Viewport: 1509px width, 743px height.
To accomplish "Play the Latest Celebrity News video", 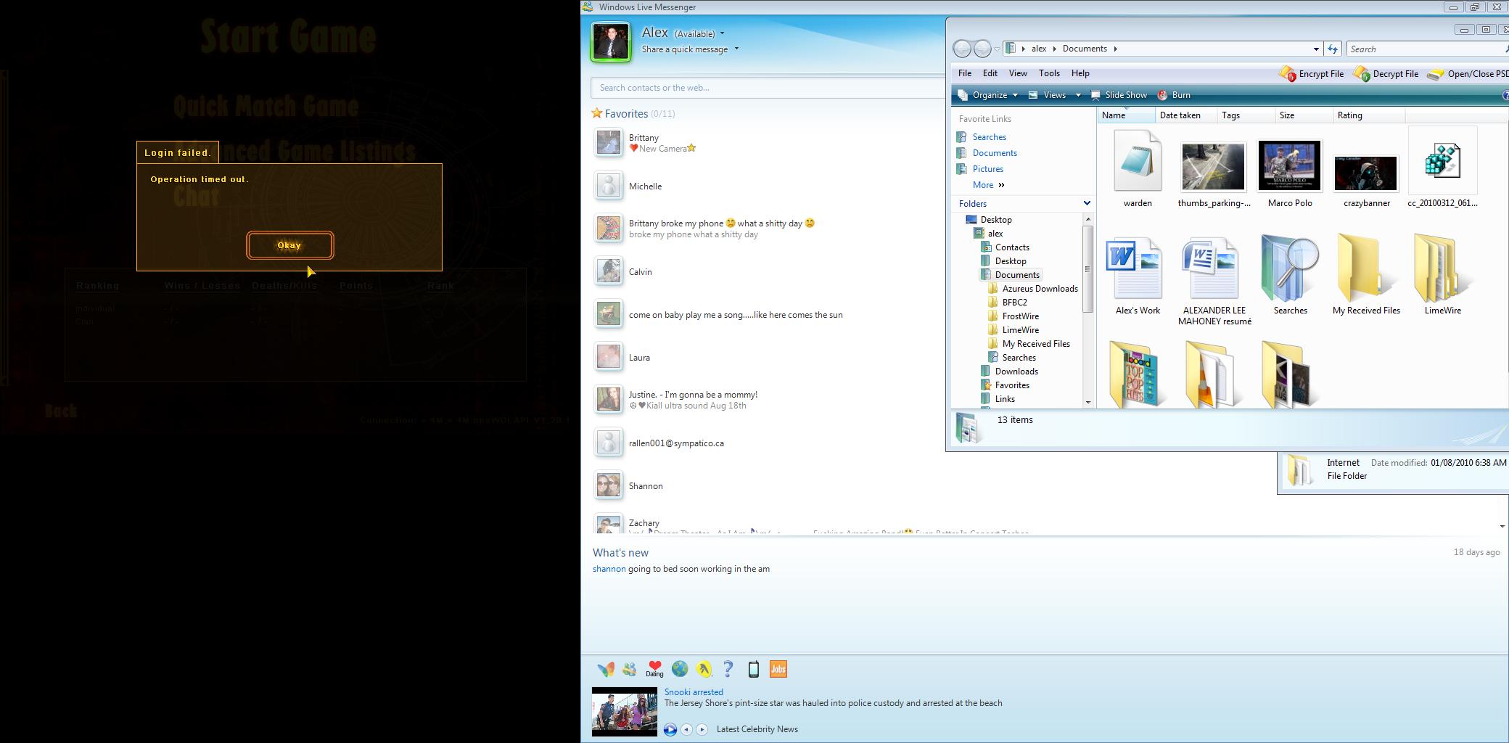I will coord(670,730).
